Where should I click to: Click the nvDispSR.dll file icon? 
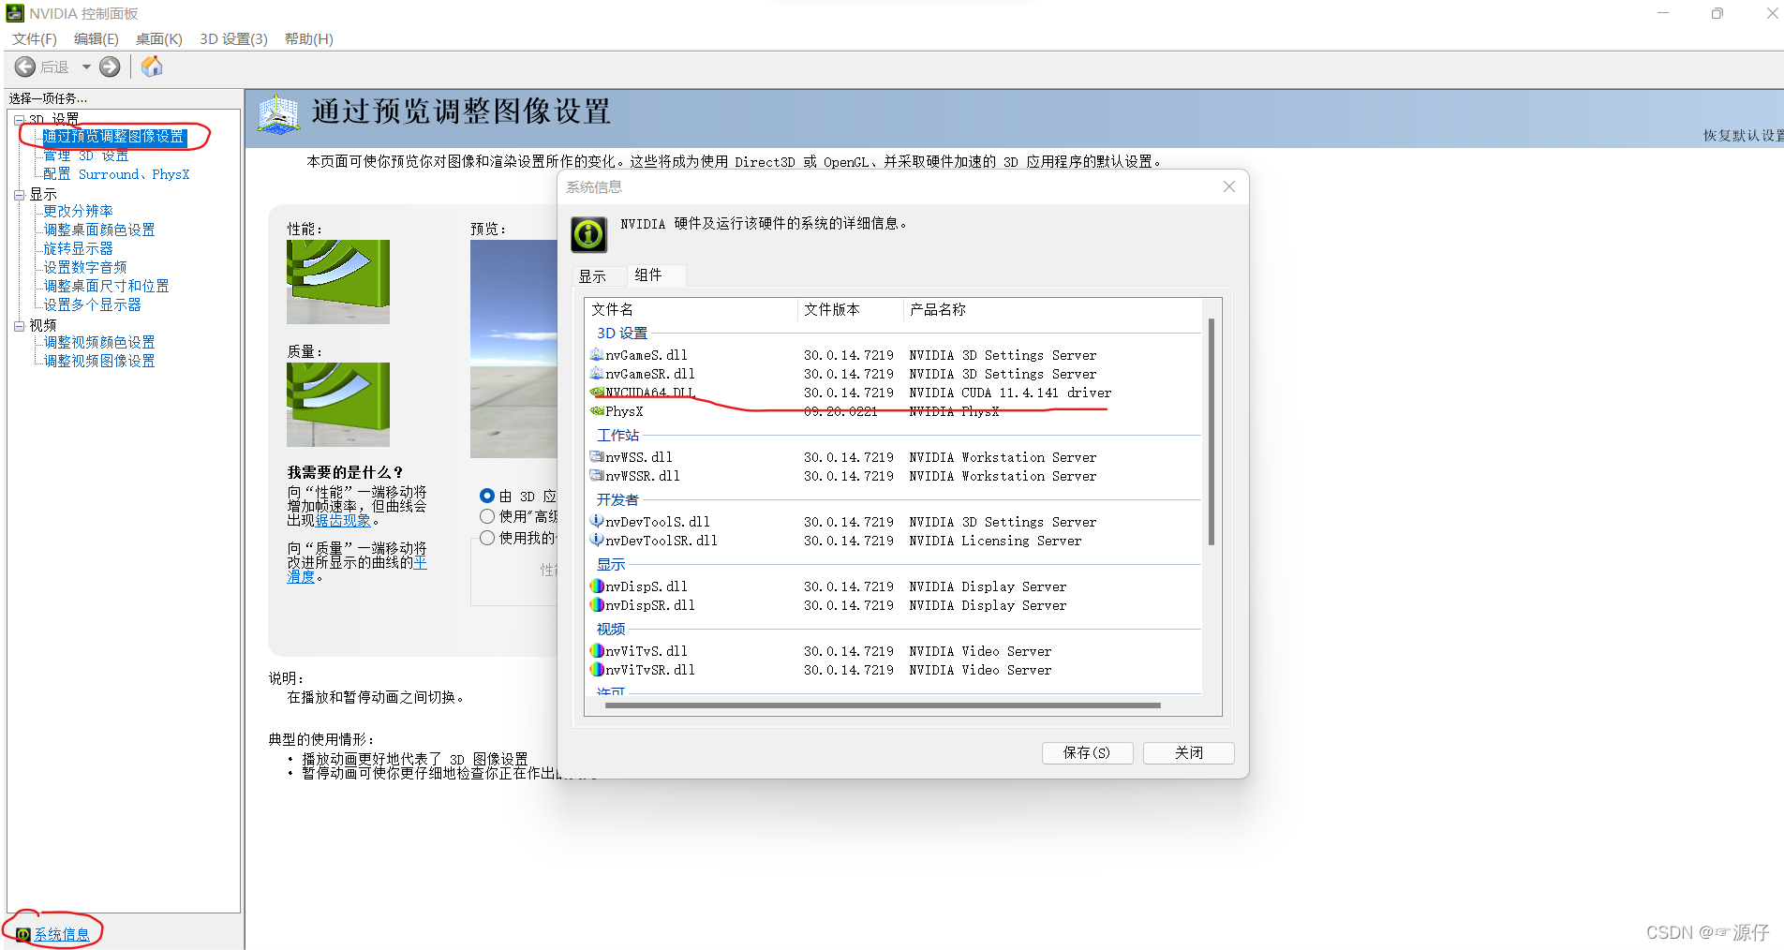coord(597,605)
